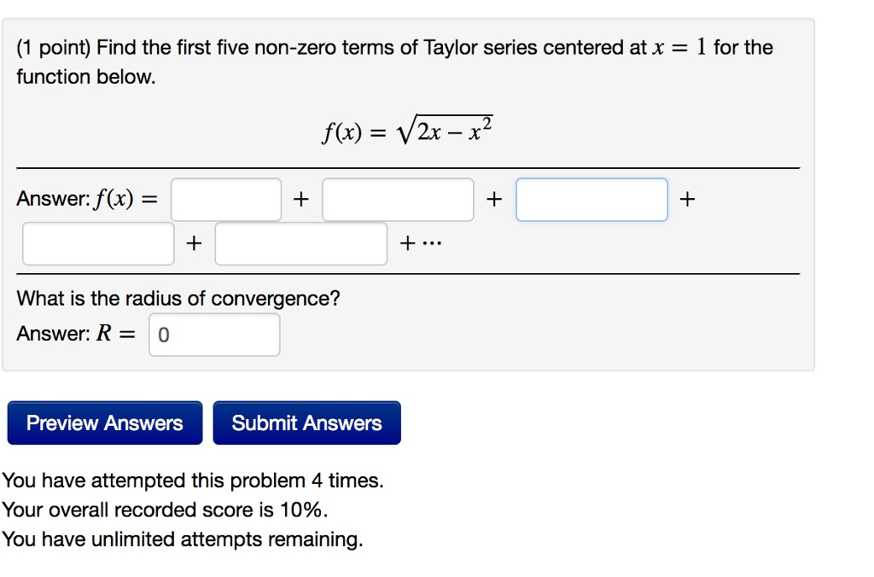Screen dimensions: 874x577
Task: Click the leftmost box on the second answer row
Action: (x=97, y=242)
